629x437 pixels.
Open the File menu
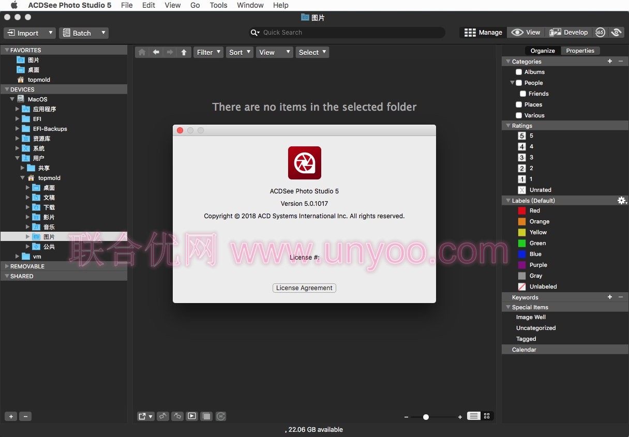click(127, 5)
